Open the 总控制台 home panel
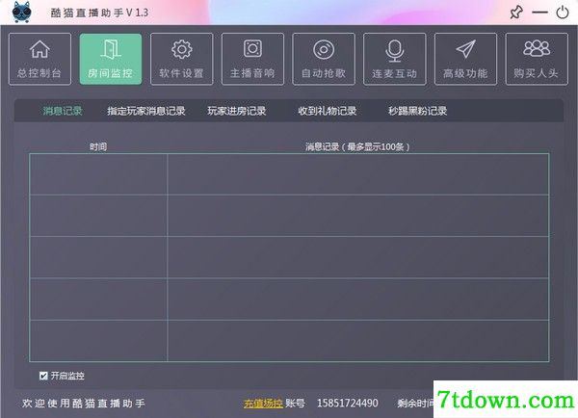The image size is (578, 418). pyautogui.click(x=39, y=59)
